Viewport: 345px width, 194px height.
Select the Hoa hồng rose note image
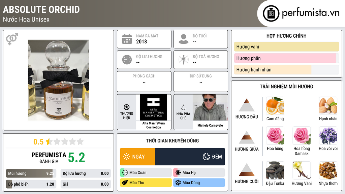[275, 136]
